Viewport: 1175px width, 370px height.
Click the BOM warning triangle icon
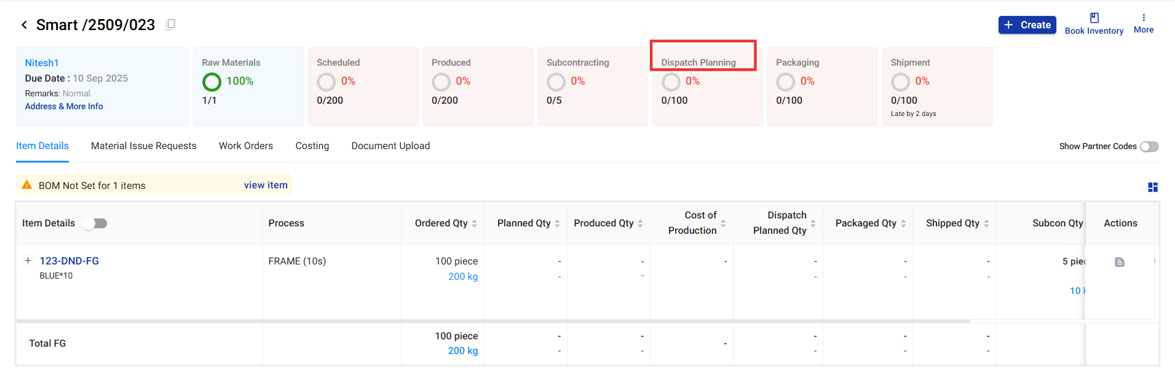(x=27, y=185)
